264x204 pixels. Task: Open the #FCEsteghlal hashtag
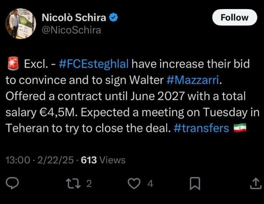[94, 64]
